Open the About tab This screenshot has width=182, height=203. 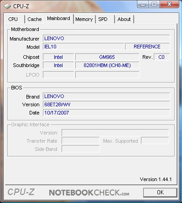[125, 19]
